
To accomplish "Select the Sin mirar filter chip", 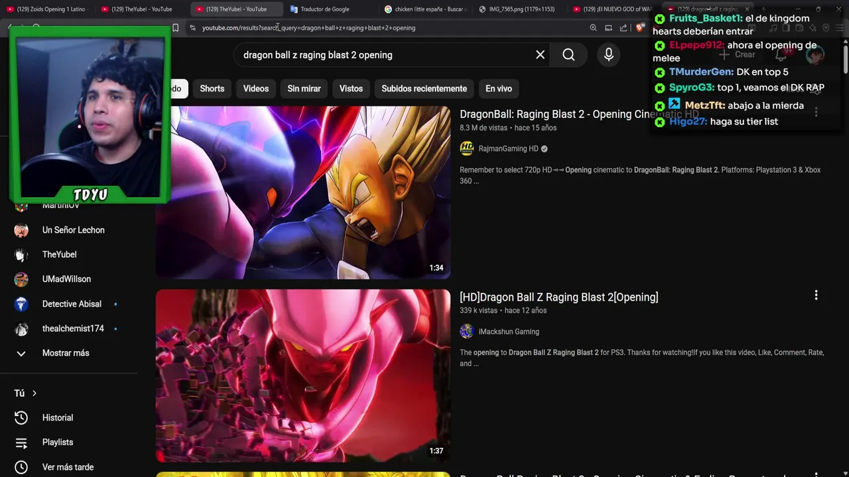I will [304, 89].
